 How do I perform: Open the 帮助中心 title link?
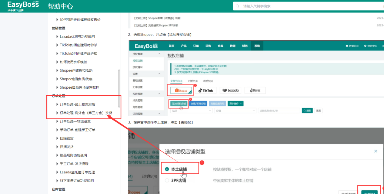60,6
